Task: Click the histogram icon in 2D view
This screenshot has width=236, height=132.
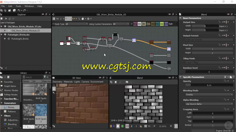Action: coord(141,126)
